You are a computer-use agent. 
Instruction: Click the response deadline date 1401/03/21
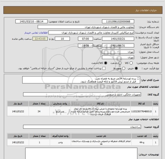coord(118,39)
